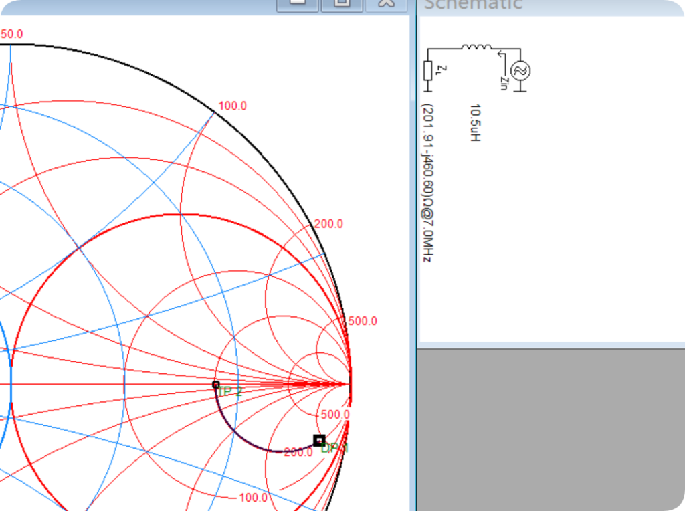Click the lower 100.0 chart label
The image size is (685, 511).
[x=254, y=498]
